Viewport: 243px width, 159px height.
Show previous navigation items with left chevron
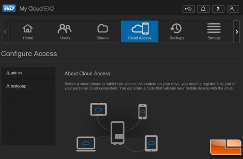(x=5, y=31)
